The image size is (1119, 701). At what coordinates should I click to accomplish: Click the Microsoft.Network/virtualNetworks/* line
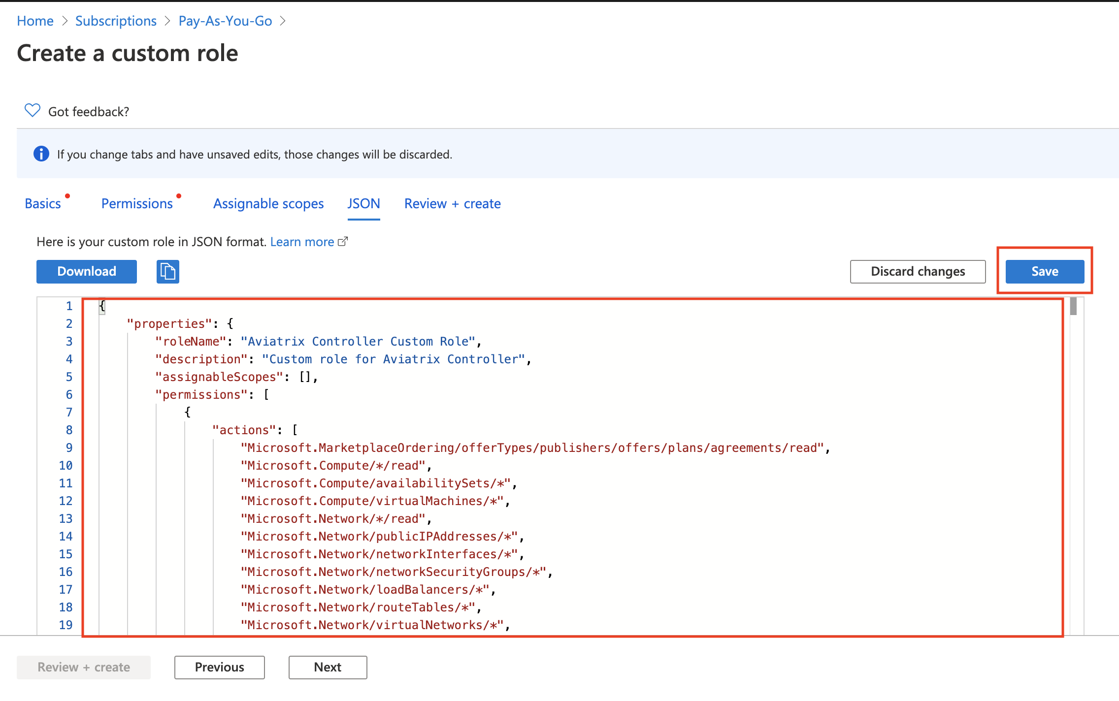coord(375,625)
